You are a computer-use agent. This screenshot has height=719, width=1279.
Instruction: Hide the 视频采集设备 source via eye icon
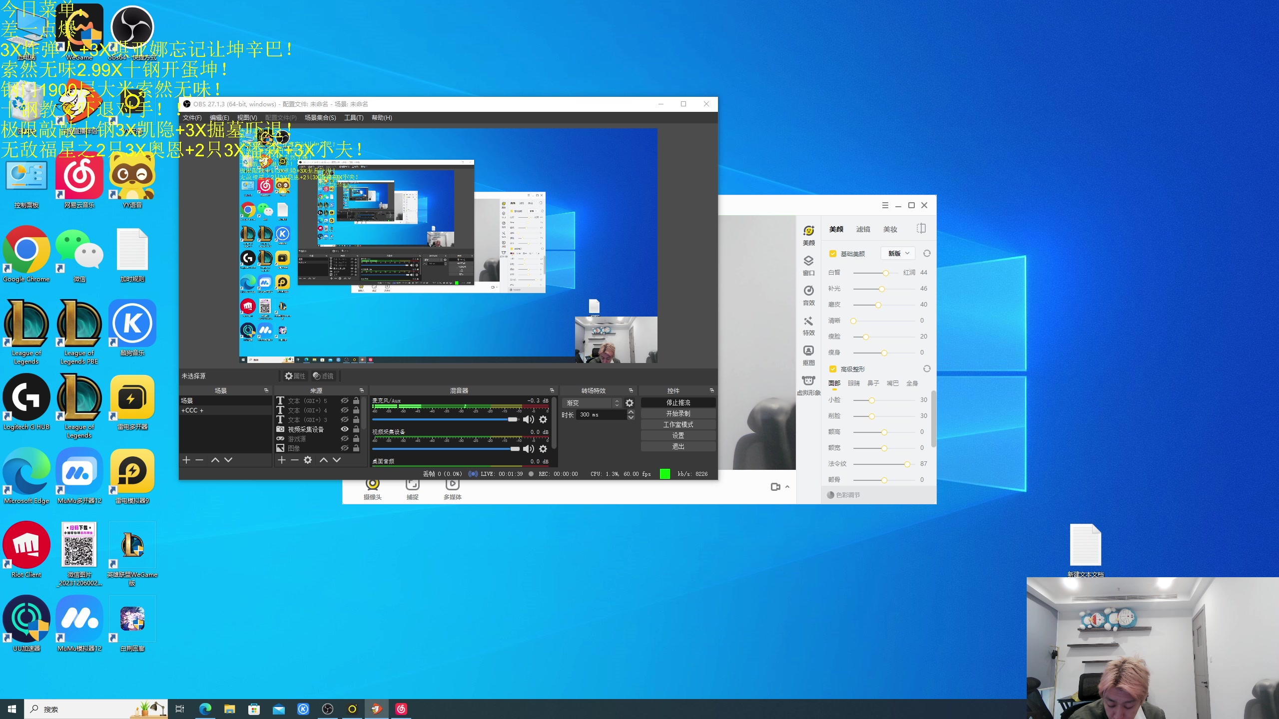coord(344,429)
